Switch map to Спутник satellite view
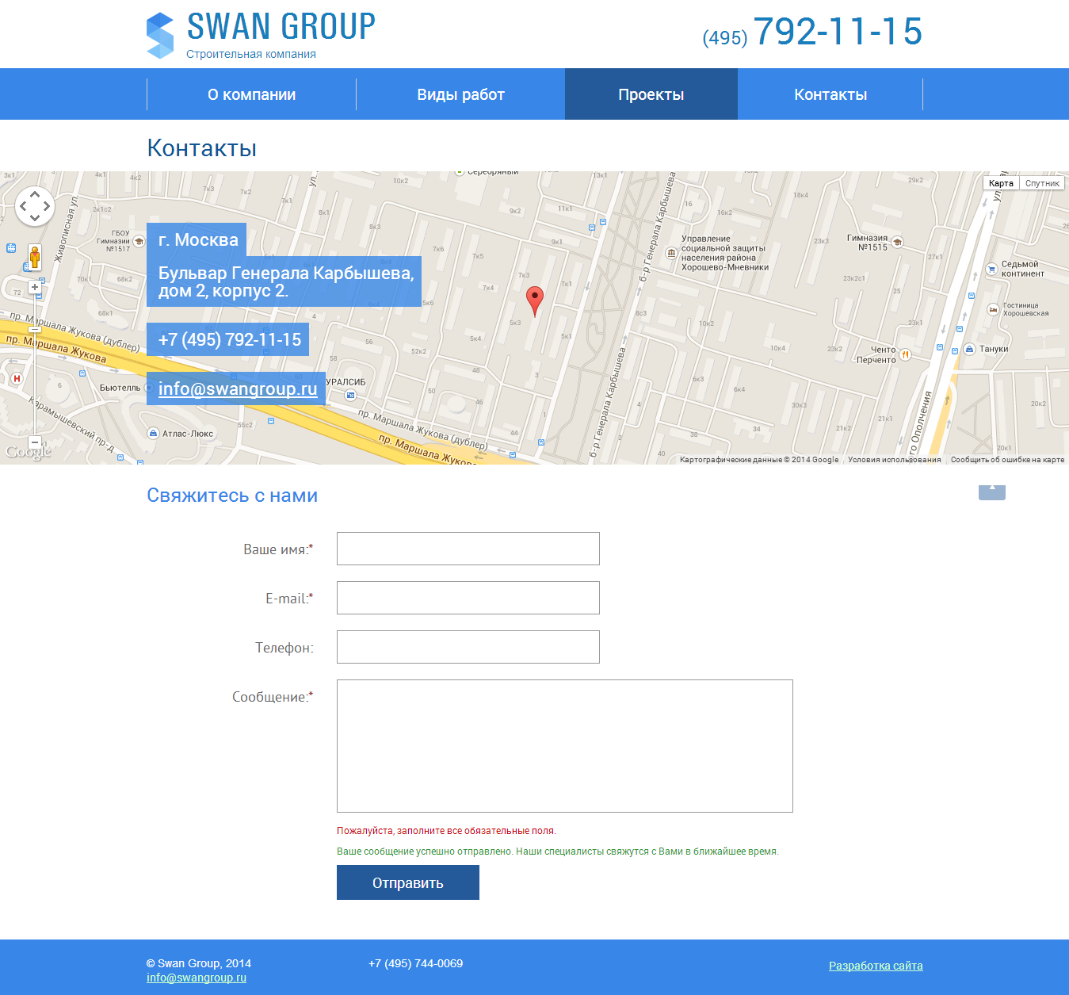Viewport: 1069px width, 995px height. (1042, 183)
